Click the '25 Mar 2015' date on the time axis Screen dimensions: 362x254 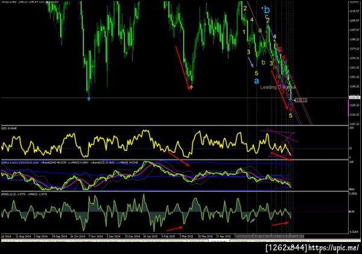point(205,237)
